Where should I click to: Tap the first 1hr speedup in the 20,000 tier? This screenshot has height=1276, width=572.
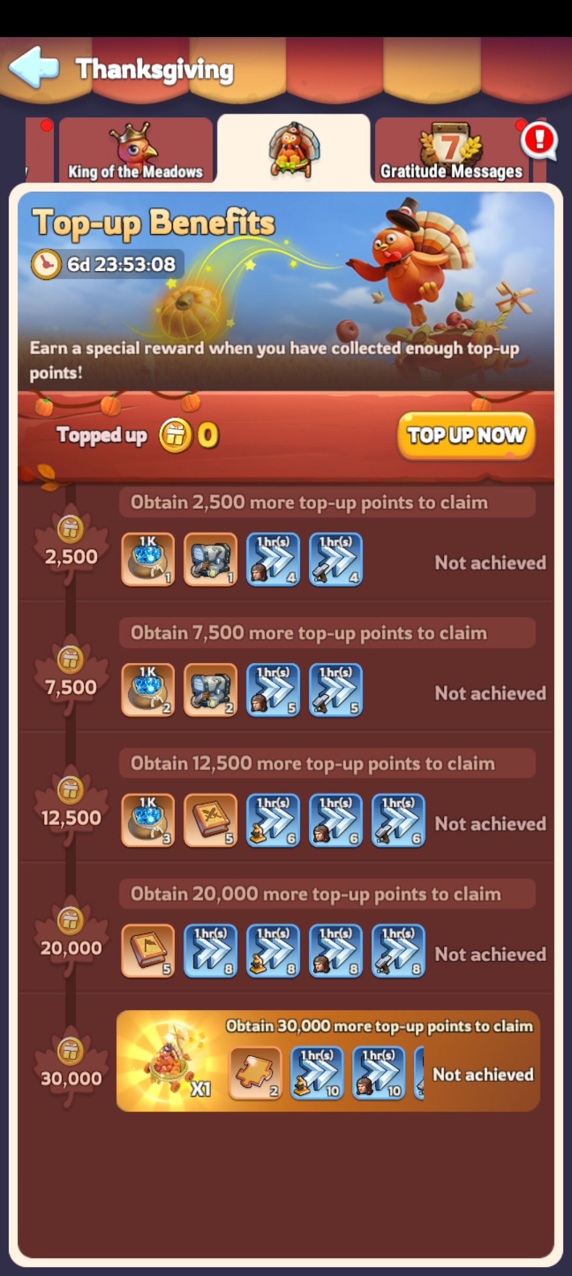tap(211, 951)
